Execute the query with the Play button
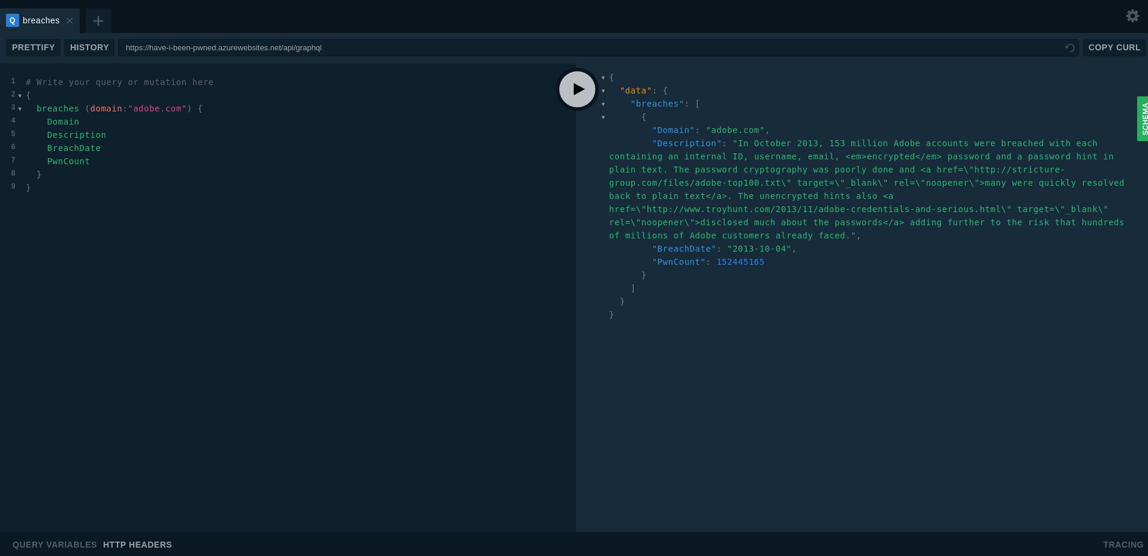The width and height of the screenshot is (1148, 556). click(x=577, y=89)
